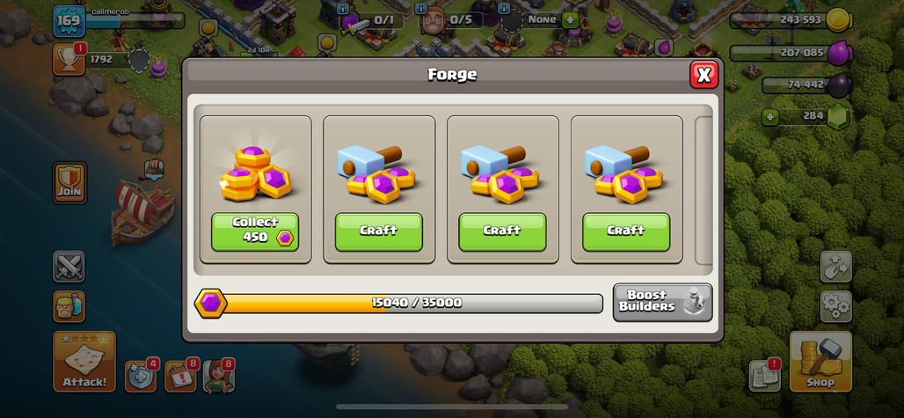
Task: Tap the Attack! map icon
Action: (x=84, y=362)
